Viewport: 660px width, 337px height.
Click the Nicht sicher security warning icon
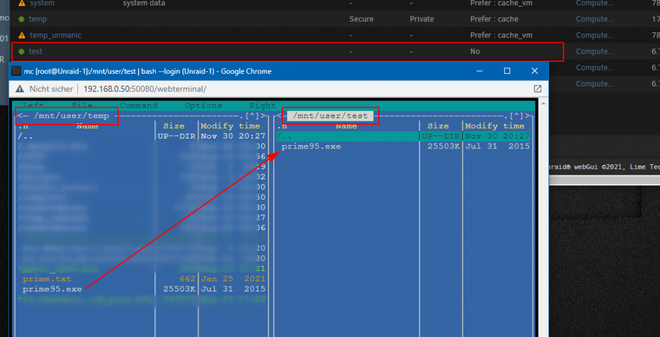(20, 89)
